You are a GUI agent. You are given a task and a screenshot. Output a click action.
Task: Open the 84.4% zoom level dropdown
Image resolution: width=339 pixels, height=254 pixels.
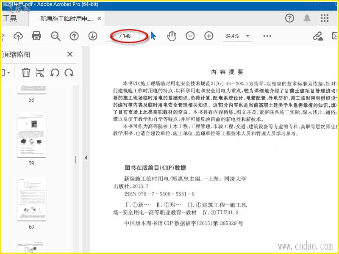tap(237, 36)
